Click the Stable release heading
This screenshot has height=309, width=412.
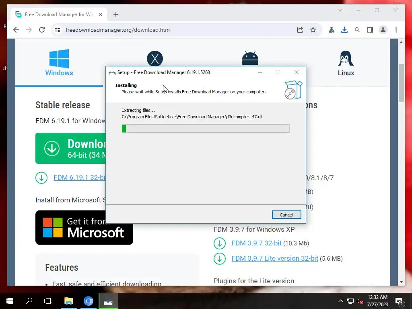tap(62, 105)
